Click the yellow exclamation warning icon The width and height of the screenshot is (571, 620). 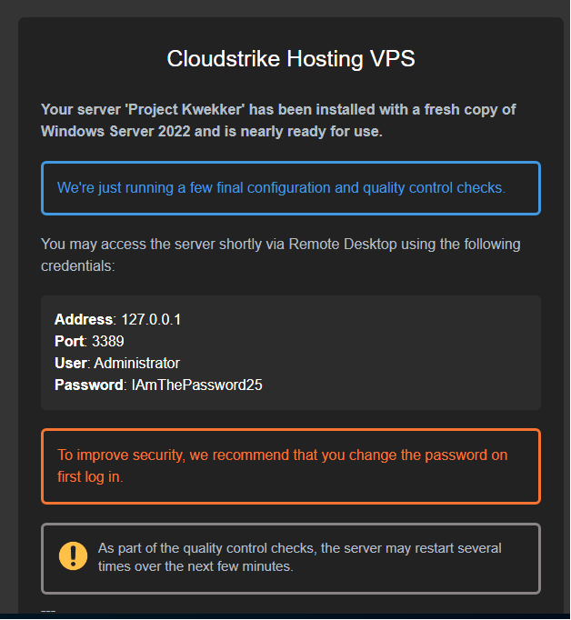[x=73, y=555]
